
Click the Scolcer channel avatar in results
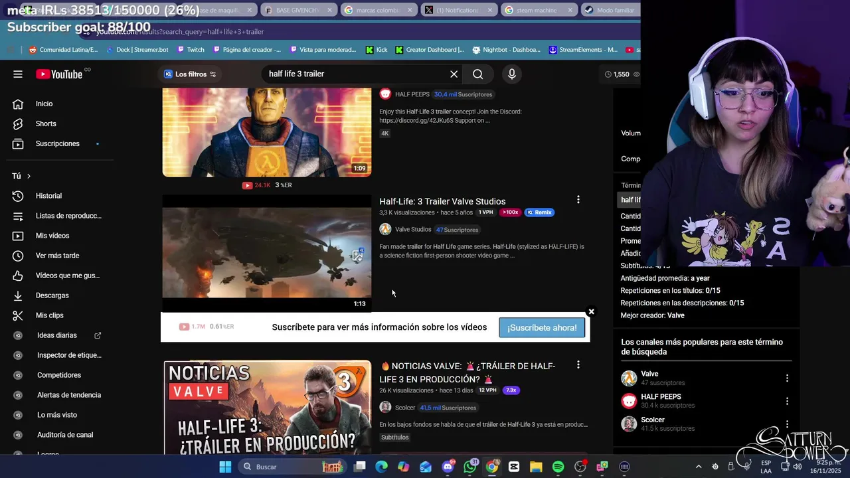(385, 407)
